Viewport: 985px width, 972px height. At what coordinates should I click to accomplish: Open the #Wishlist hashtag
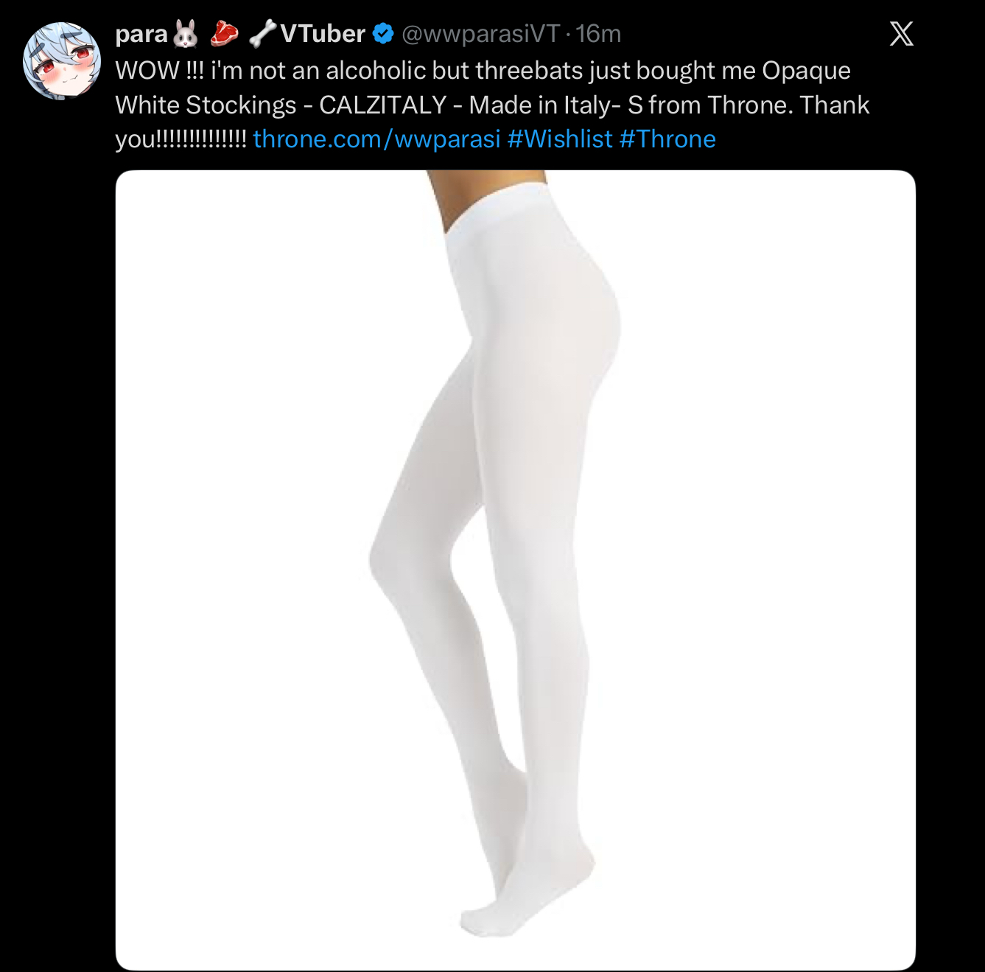tap(560, 139)
